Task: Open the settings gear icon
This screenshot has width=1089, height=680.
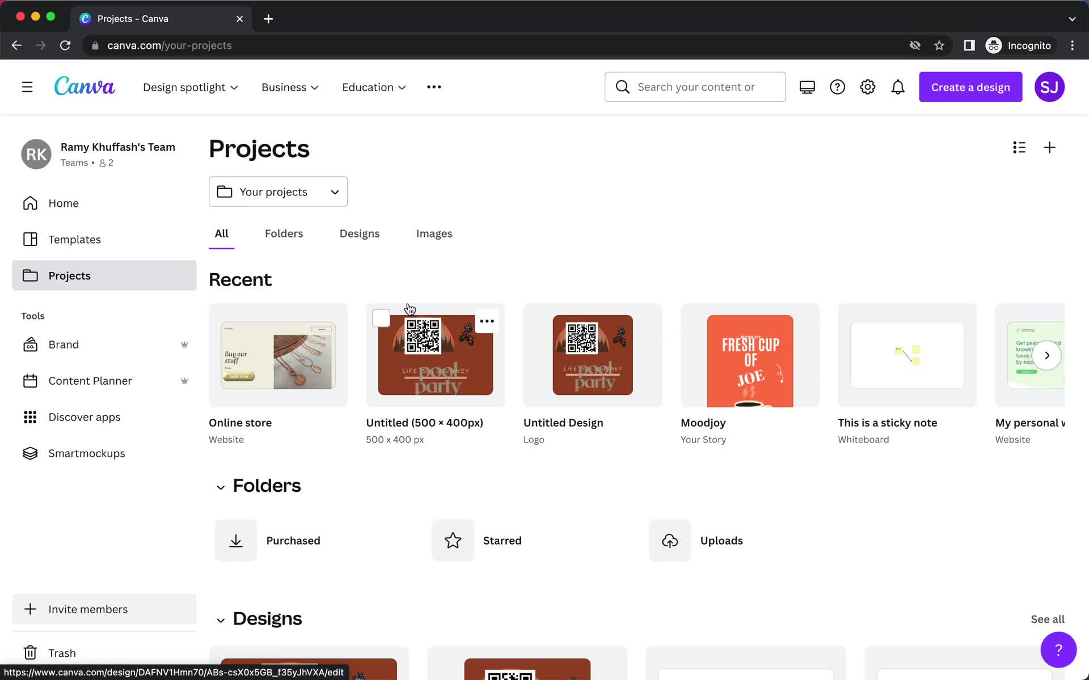Action: (868, 87)
